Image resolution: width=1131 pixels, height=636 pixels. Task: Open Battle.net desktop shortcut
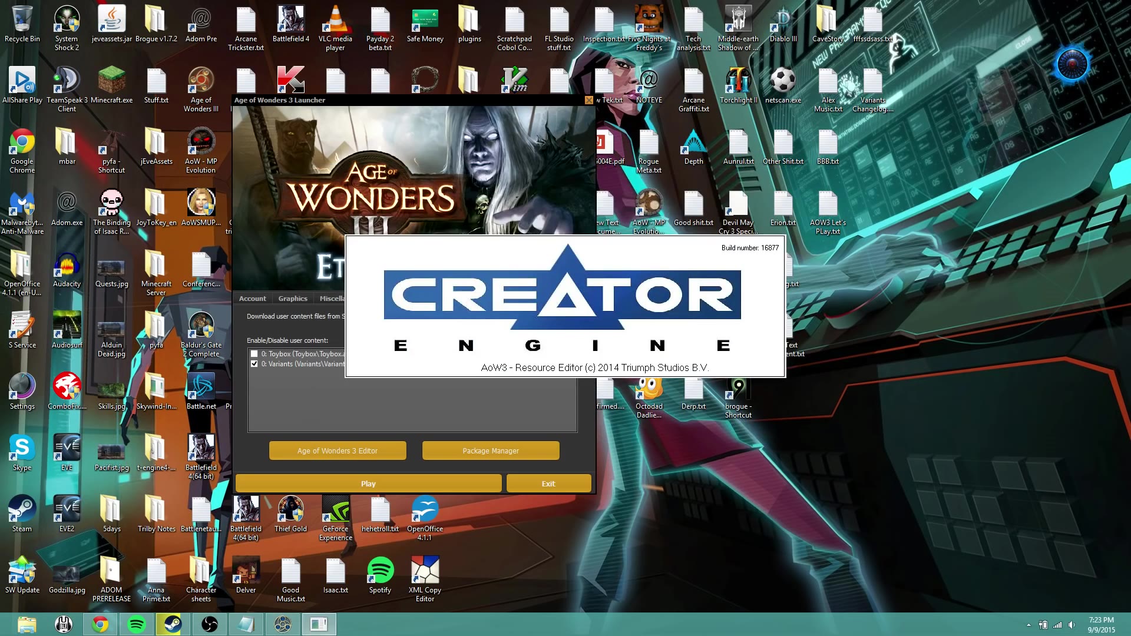[201, 392]
